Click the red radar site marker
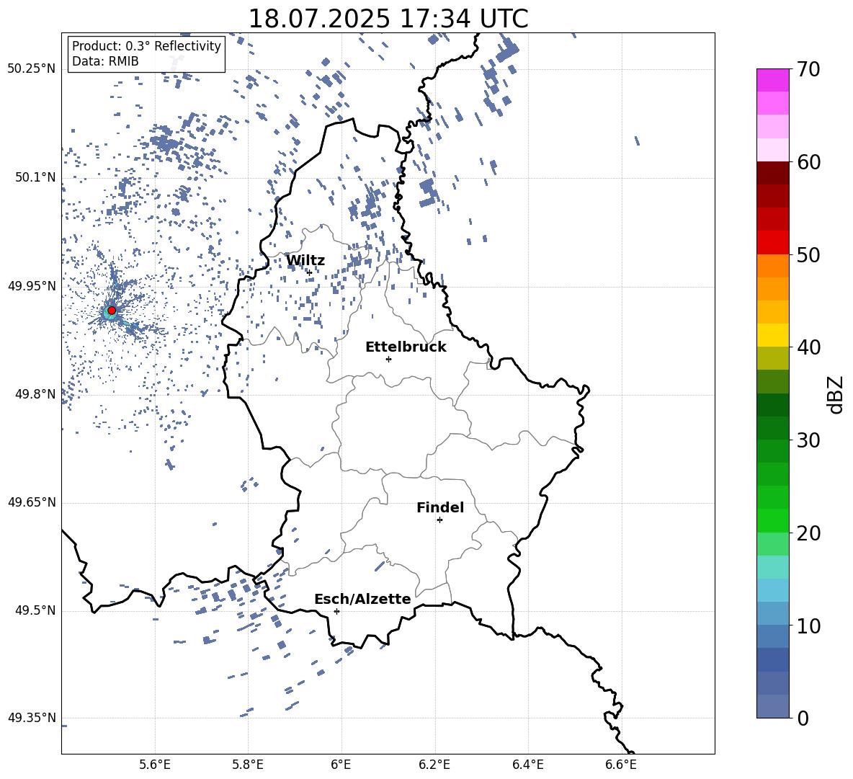853x779 pixels. click(112, 310)
